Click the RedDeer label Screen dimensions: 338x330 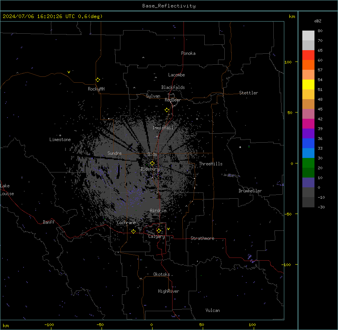coord(173,100)
